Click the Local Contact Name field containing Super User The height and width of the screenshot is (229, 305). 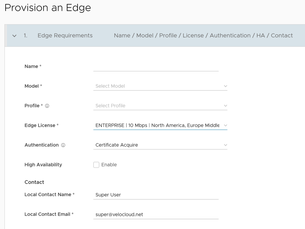click(156, 195)
